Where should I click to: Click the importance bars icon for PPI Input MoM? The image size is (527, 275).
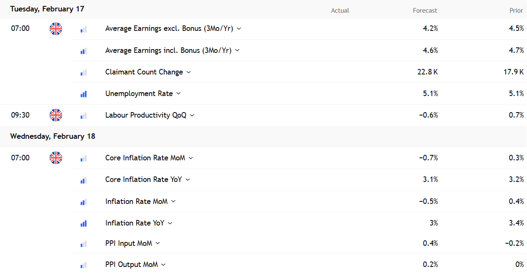84,244
